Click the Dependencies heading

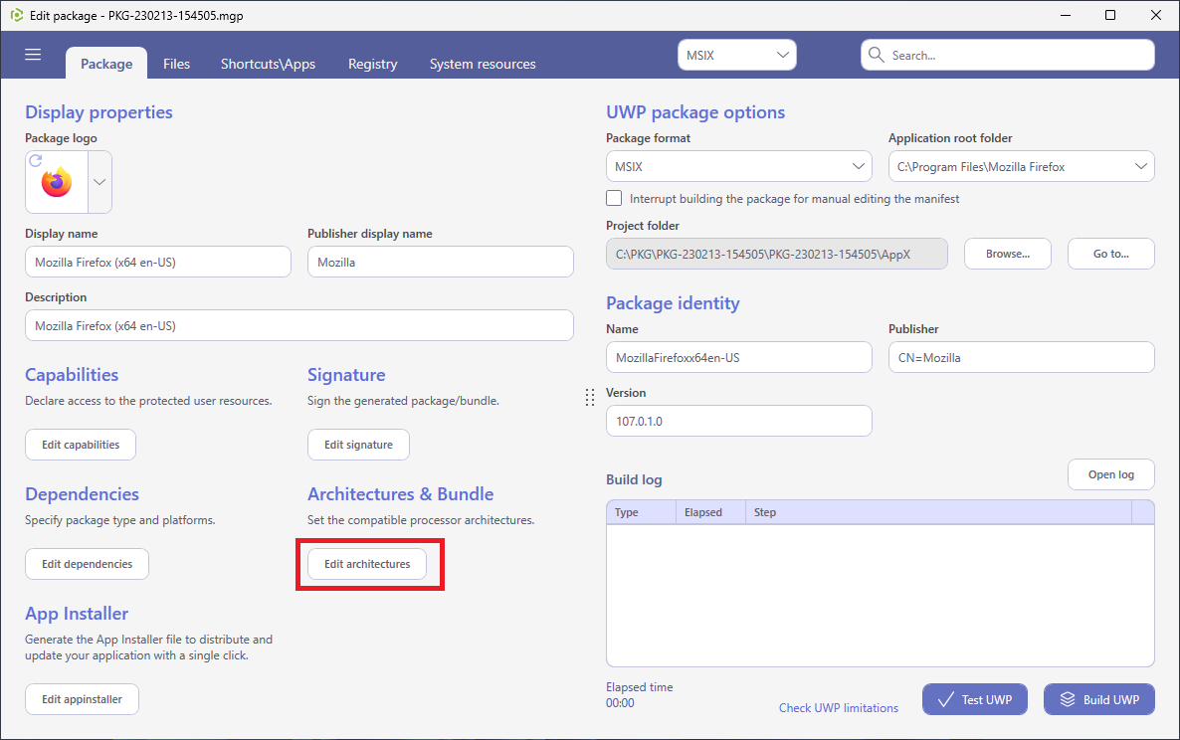[x=82, y=494]
